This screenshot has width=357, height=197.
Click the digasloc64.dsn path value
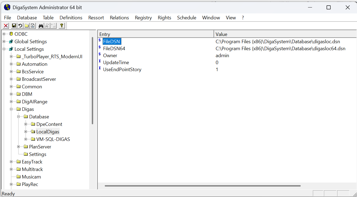click(281, 49)
